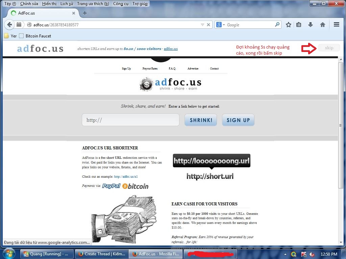Click the vertical scrollbar thumb

click(x=341, y=125)
